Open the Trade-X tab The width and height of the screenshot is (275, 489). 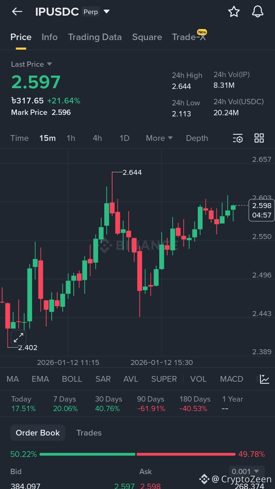189,37
